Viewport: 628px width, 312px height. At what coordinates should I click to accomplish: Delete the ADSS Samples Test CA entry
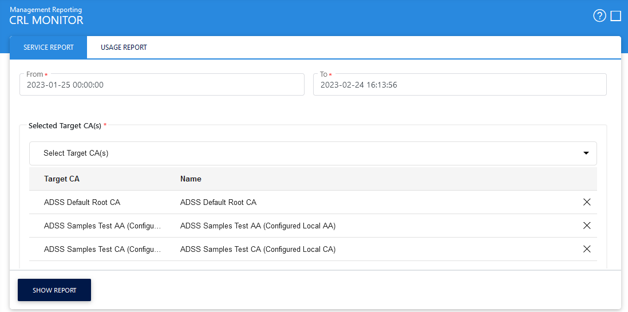pyautogui.click(x=586, y=249)
